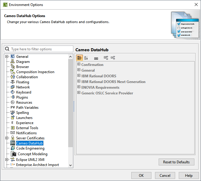The image size is (201, 181).
Task: Click the DH Cameo DataHub icon
Action: coord(13,143)
